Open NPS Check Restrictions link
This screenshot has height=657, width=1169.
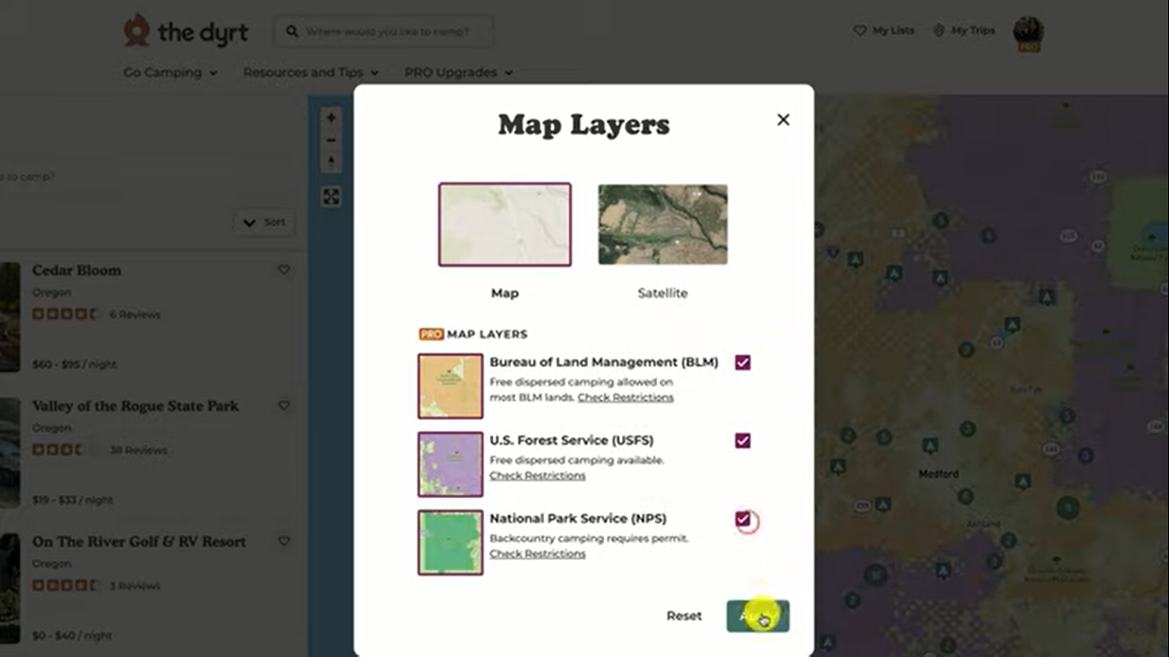click(x=537, y=553)
